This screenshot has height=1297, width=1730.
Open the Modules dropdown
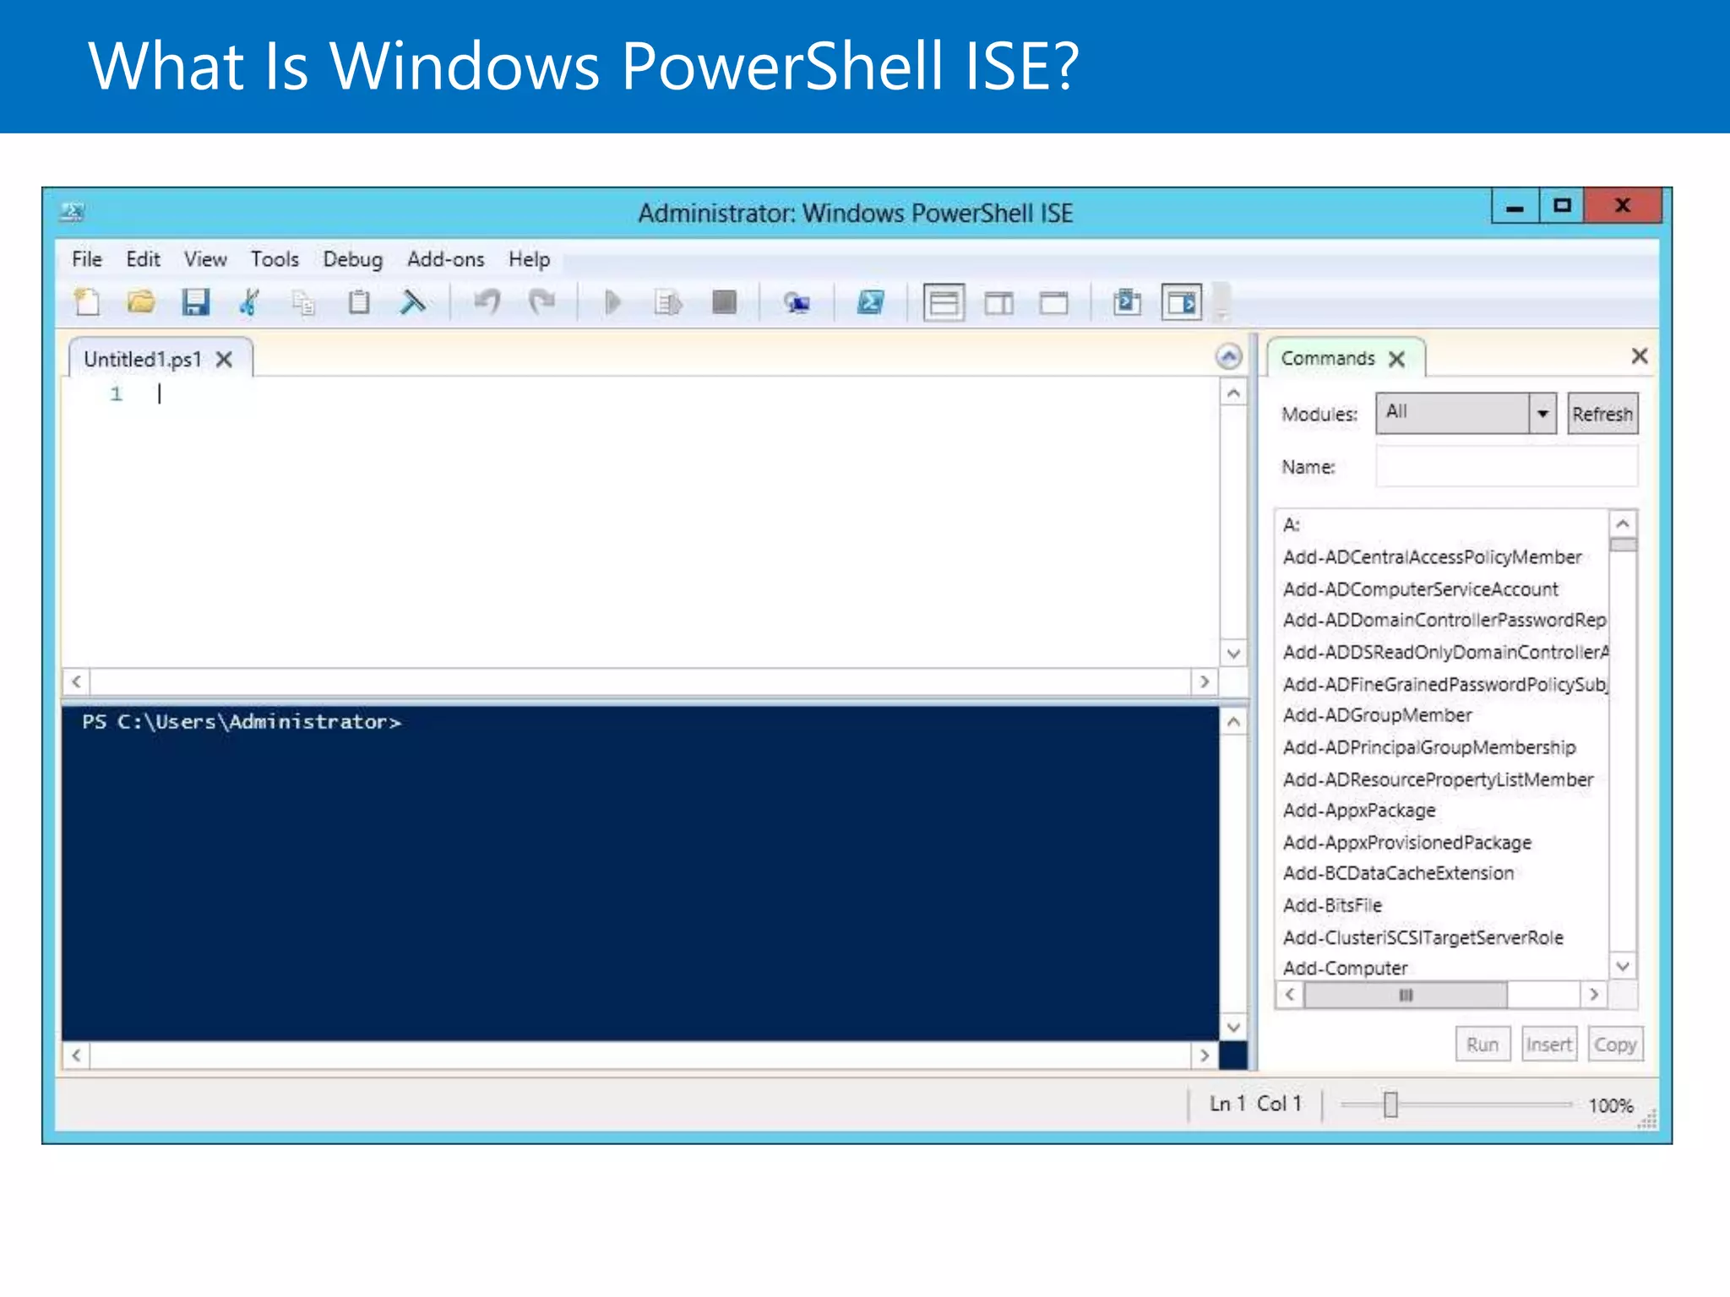[1542, 414]
